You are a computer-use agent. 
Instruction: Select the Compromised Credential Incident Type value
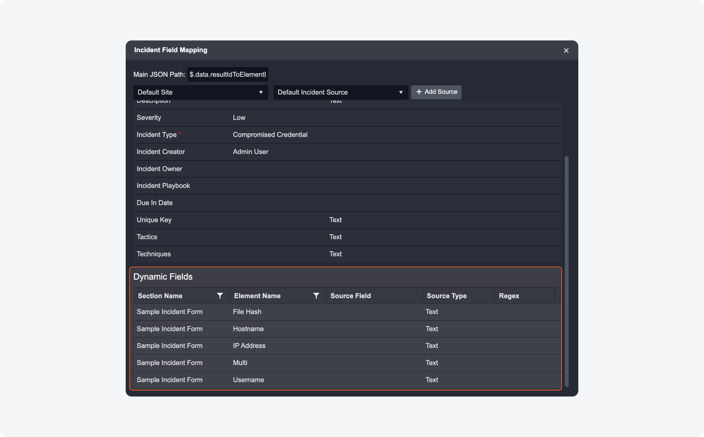[x=270, y=135]
